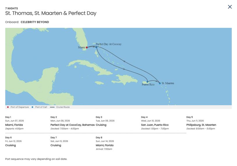
Task: Click the itinerary title "St. Thomas, St. Maarten & Perfect Day"
Action: [51, 13]
